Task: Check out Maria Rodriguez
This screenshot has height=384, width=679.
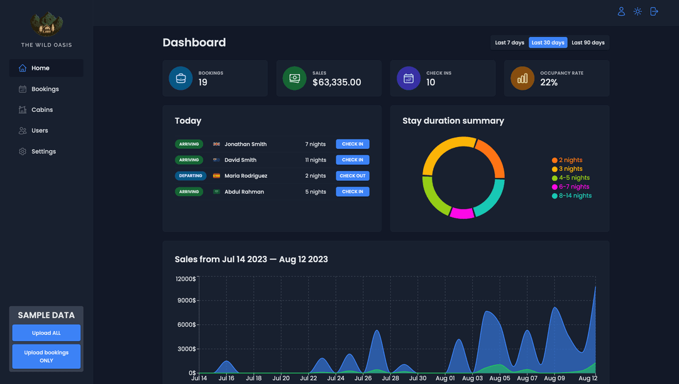Action: click(x=352, y=176)
